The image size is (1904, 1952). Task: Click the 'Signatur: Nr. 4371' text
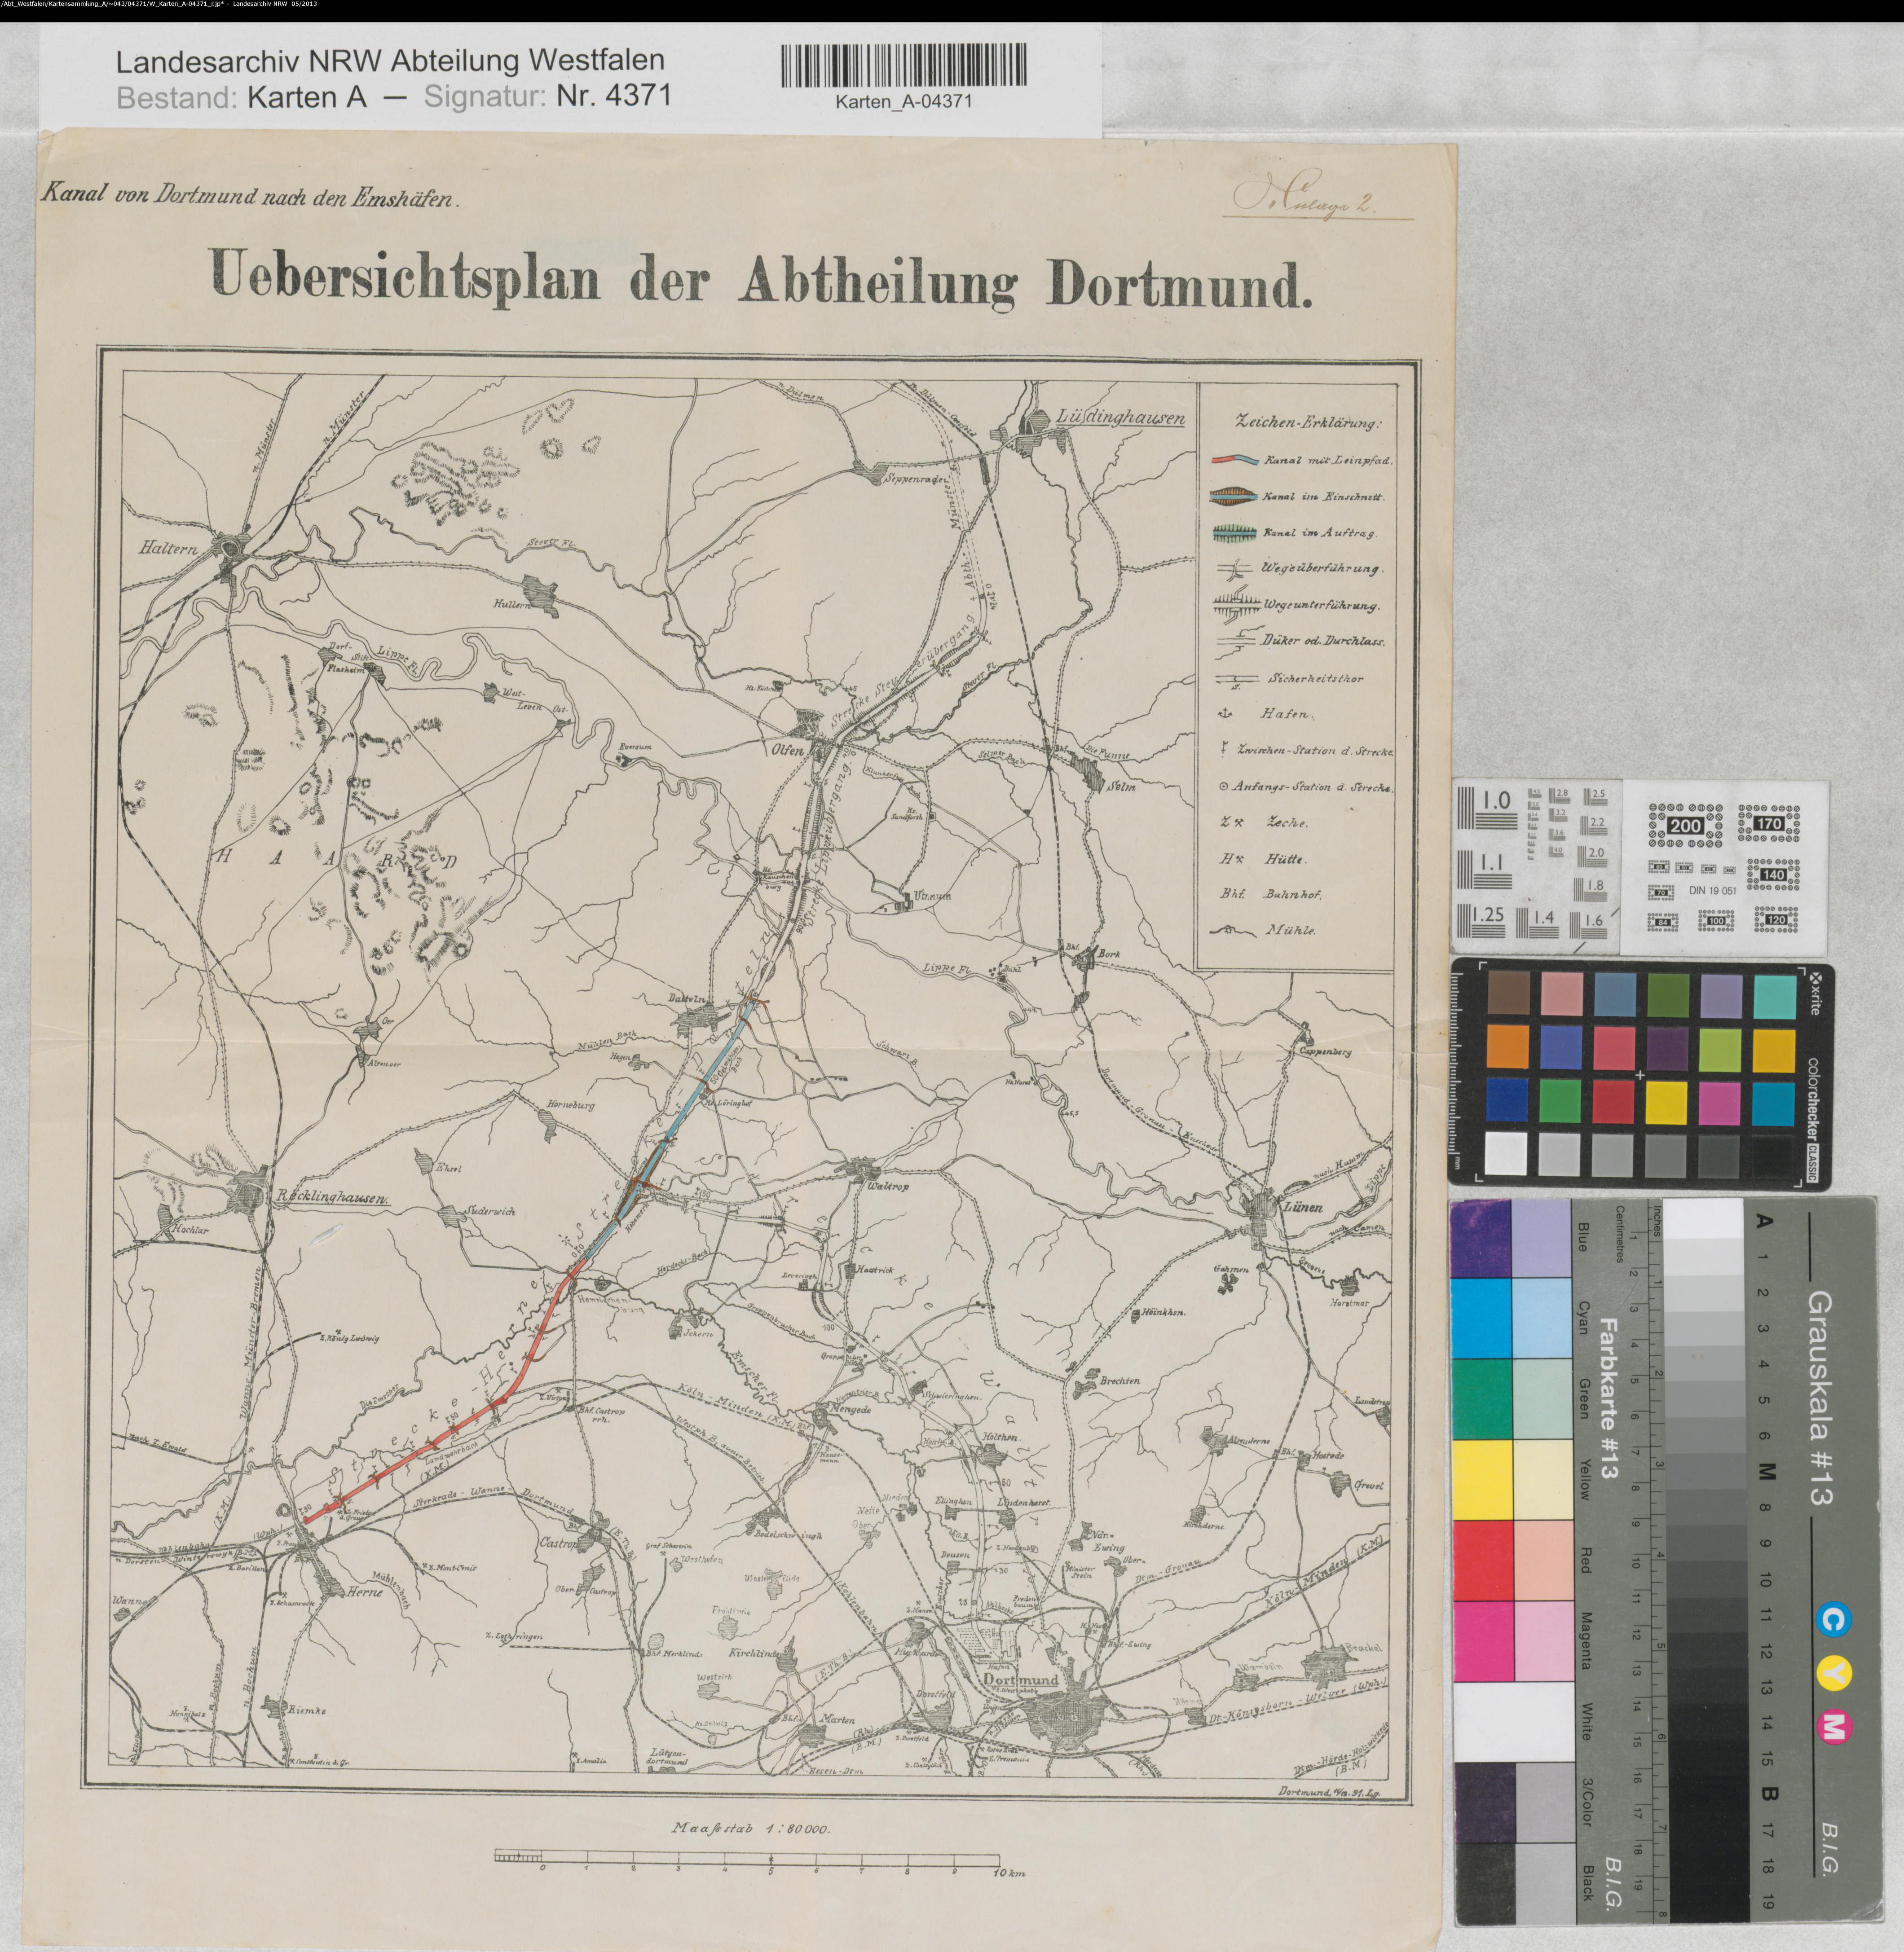(548, 97)
